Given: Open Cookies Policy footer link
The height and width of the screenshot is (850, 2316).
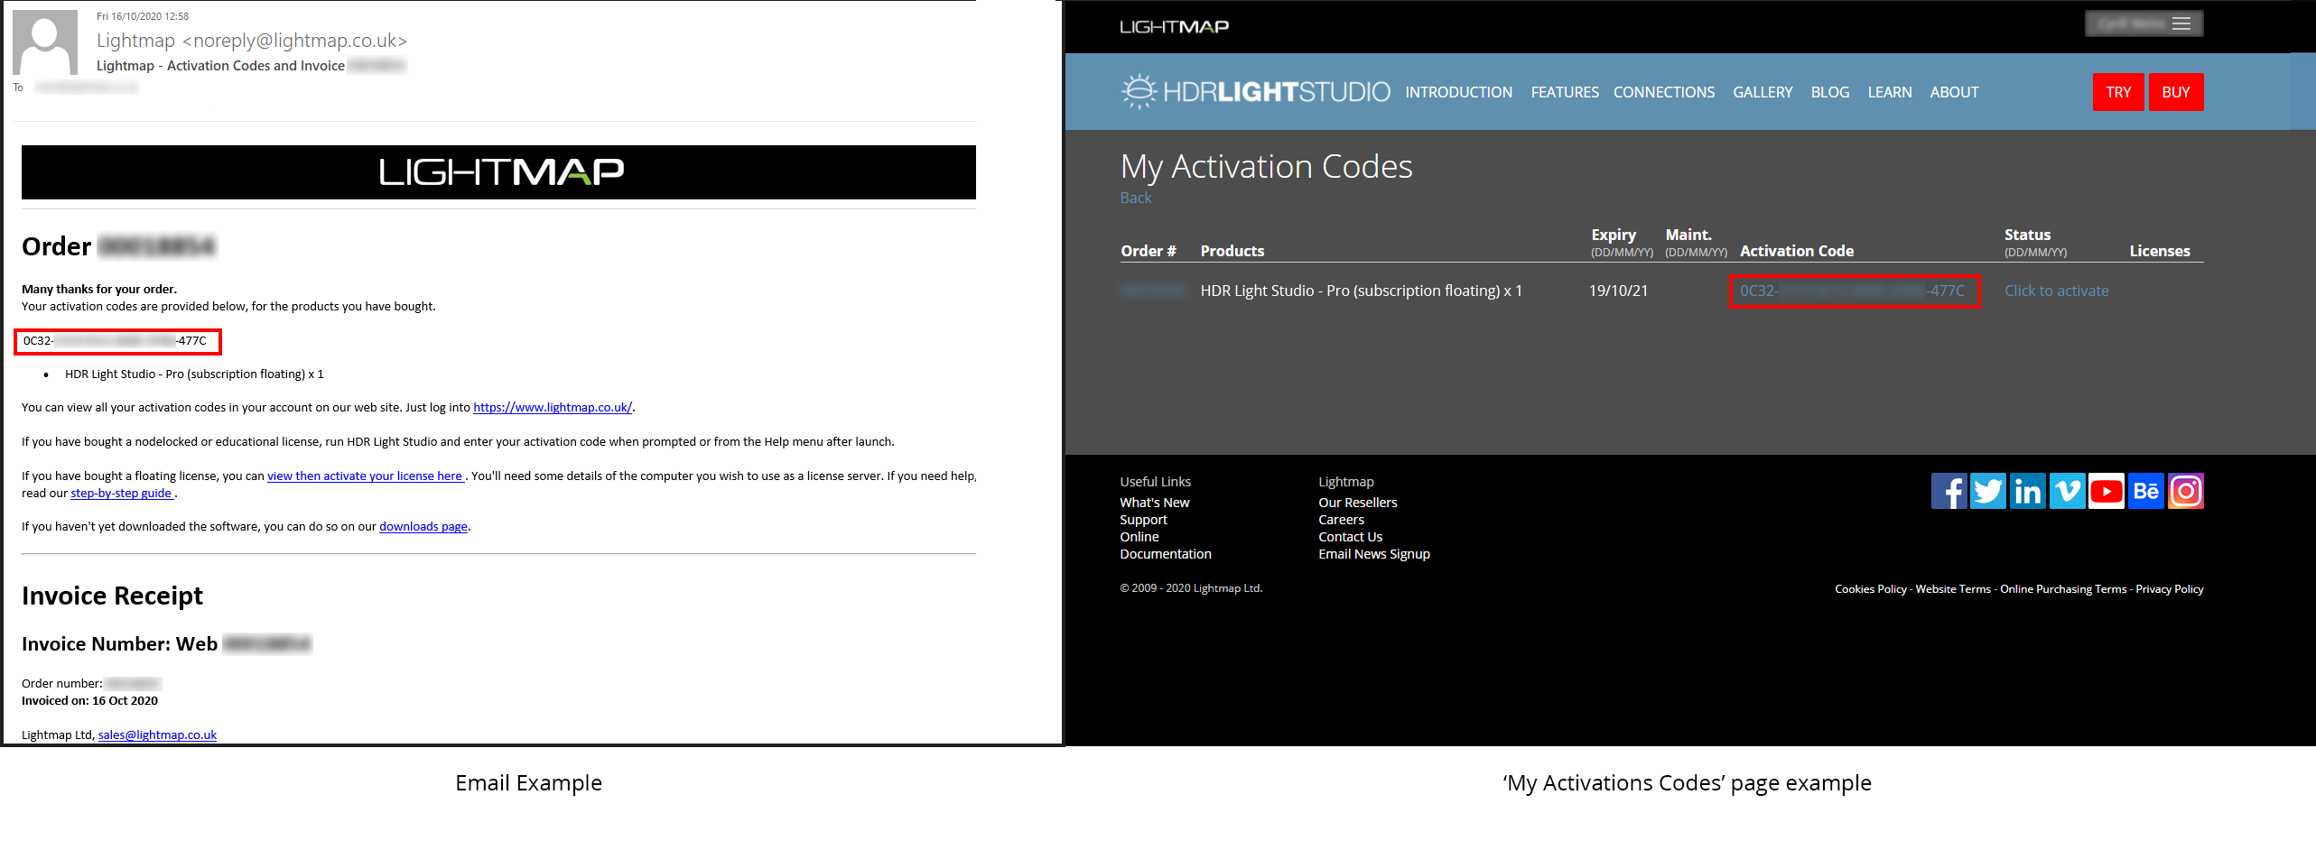Looking at the screenshot, I should click(1871, 589).
